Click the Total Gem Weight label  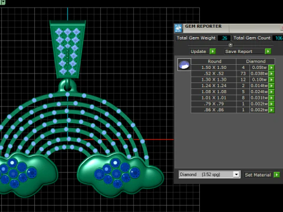coord(196,38)
